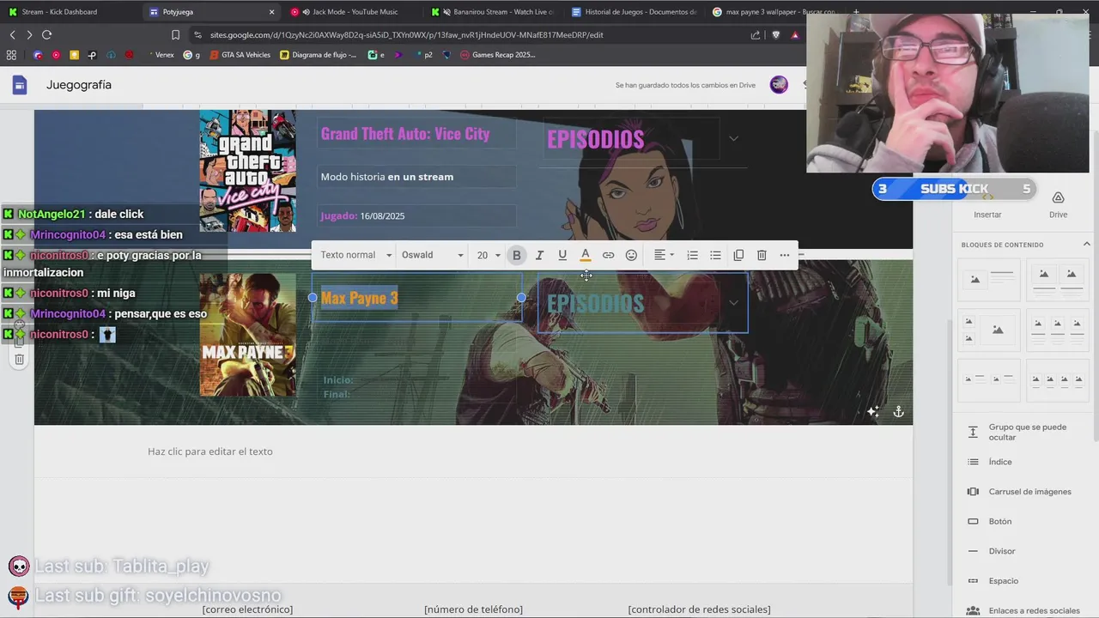Open the text color picker

[x=586, y=255]
